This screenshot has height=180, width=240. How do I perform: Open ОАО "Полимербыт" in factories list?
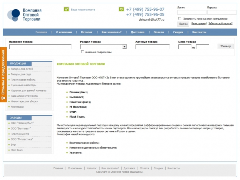pos(22,123)
